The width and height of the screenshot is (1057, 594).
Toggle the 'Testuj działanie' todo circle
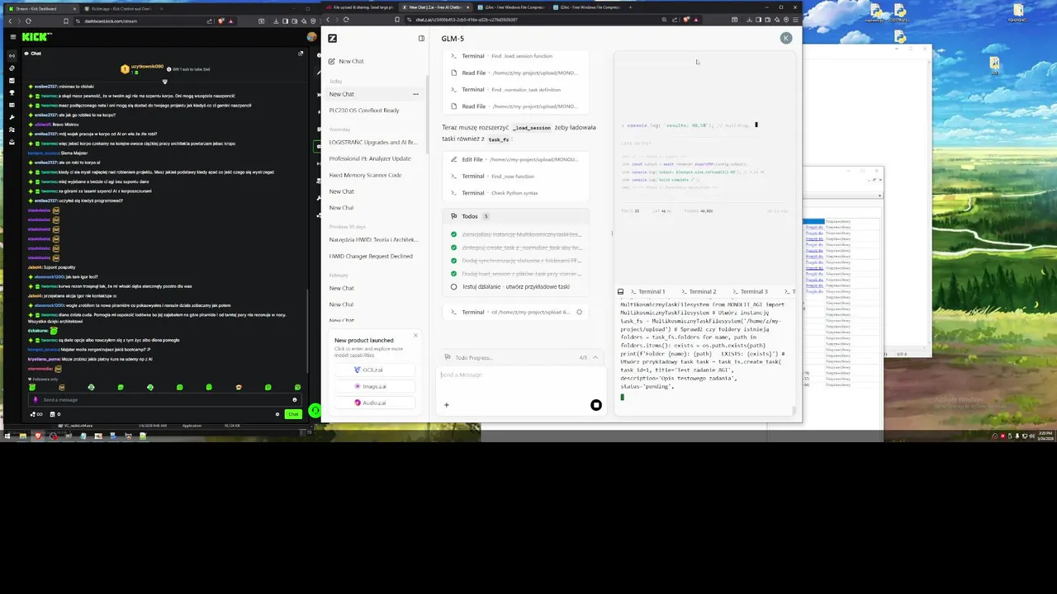(453, 287)
